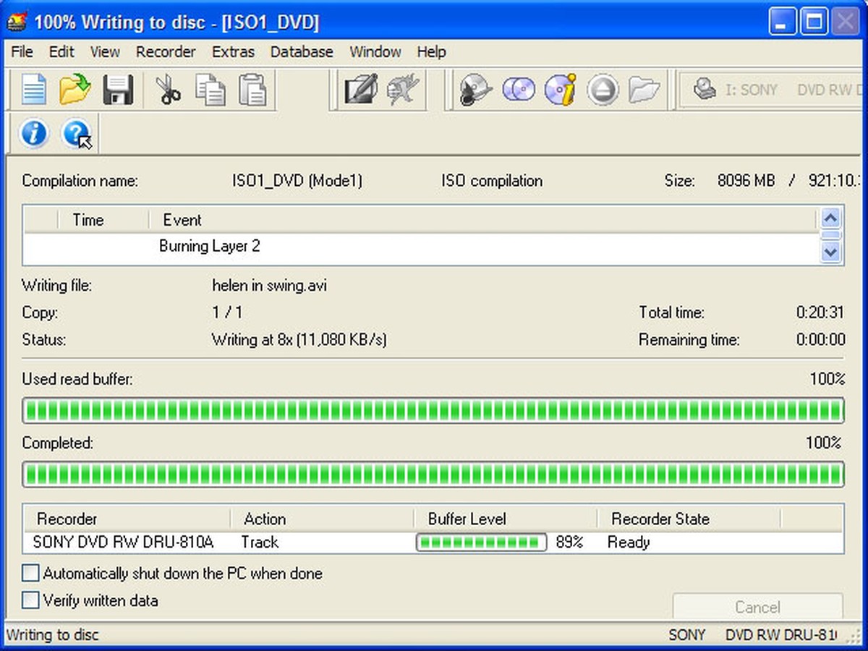
Task: Click the Copy disc icon with two discs
Action: (x=518, y=90)
